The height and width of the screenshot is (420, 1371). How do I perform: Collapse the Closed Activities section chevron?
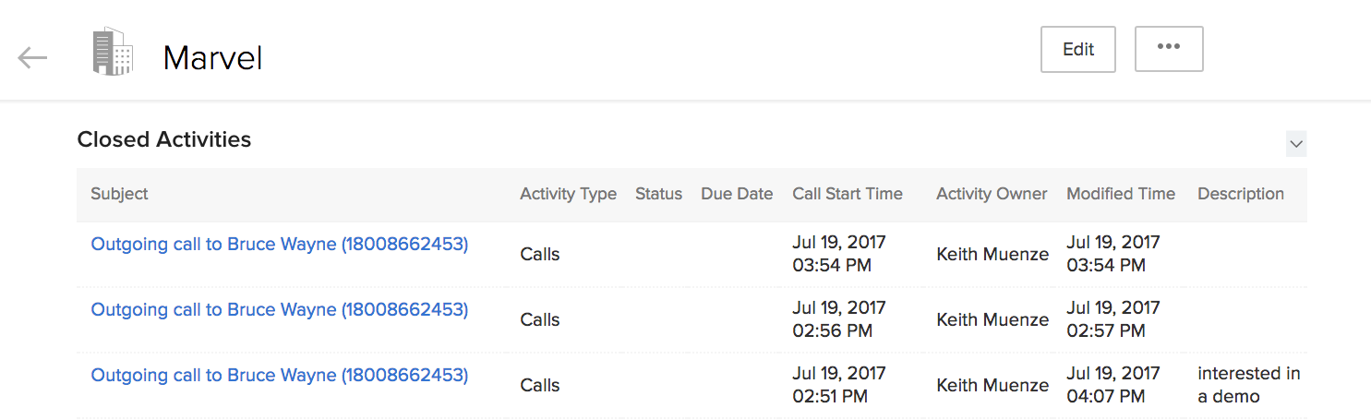click(1296, 144)
